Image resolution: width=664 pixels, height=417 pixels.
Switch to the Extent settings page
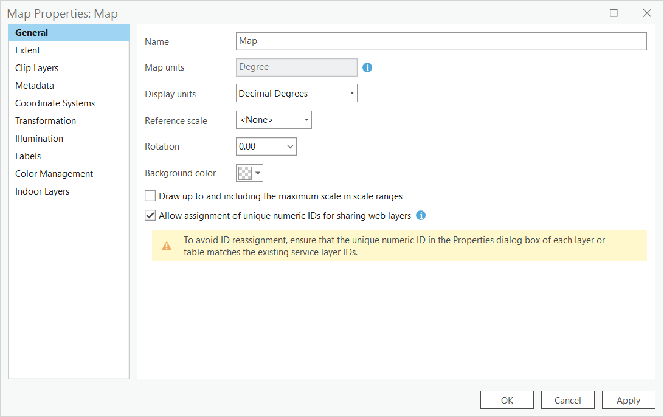(x=27, y=50)
